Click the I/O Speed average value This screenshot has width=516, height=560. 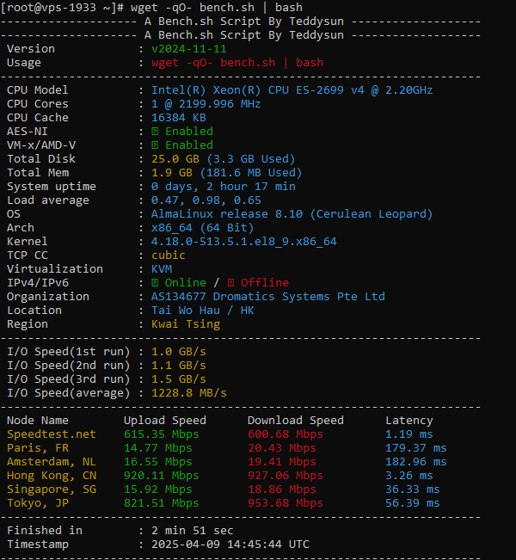coord(189,393)
